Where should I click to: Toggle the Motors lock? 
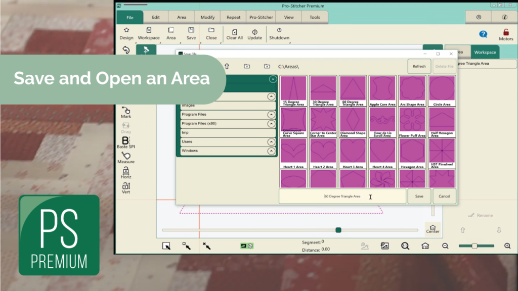[x=506, y=33]
